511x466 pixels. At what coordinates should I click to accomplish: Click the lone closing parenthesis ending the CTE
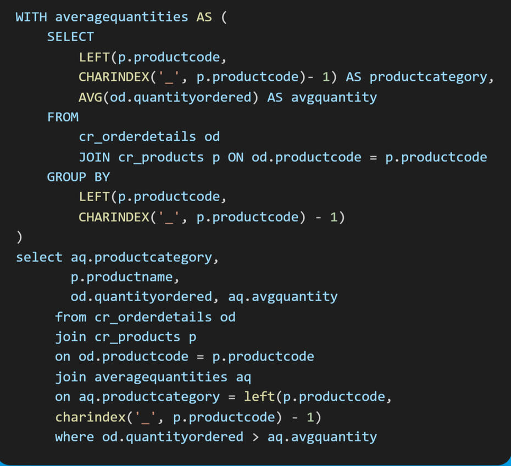(x=20, y=237)
